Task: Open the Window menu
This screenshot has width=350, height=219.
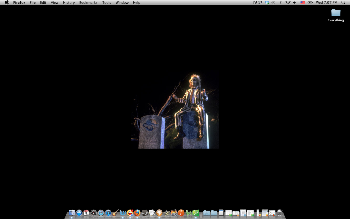Action: [122, 2]
